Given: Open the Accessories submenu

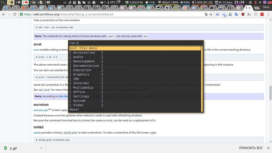Looking at the screenshot, I should point(86,53).
